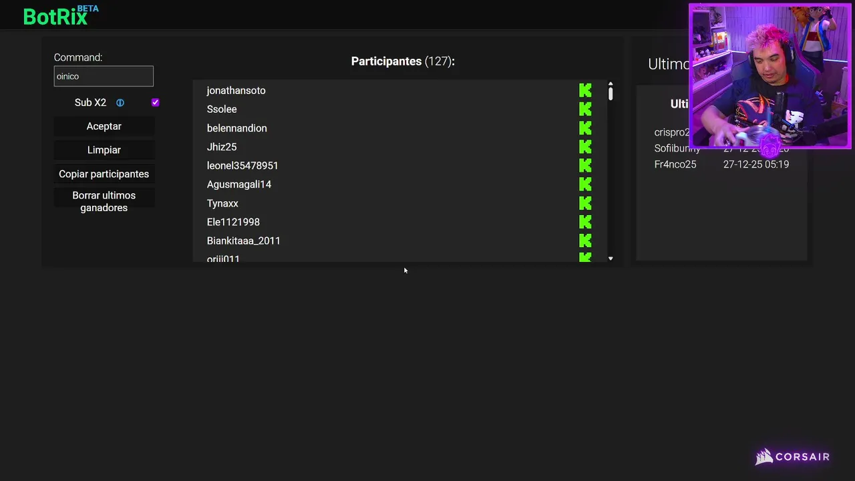The width and height of the screenshot is (855, 481).
Task: Click the Kick icon beside leonel35478951
Action: (585, 165)
